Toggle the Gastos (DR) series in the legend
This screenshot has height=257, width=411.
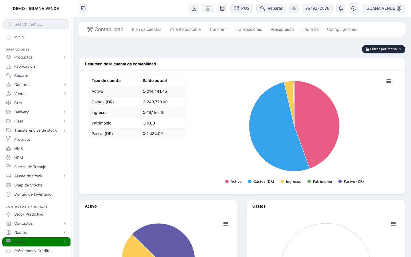(x=261, y=182)
